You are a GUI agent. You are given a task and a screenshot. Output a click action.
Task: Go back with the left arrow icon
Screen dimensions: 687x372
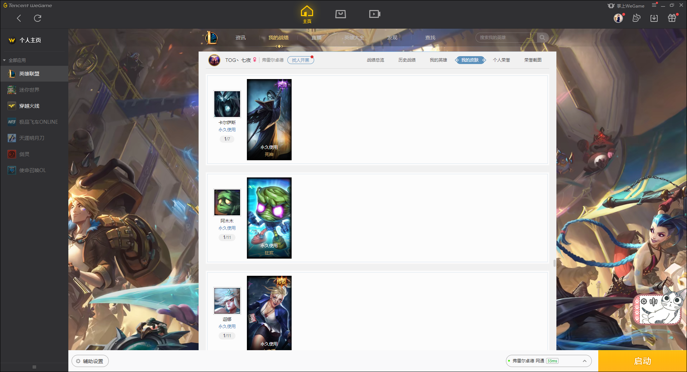[x=19, y=18]
